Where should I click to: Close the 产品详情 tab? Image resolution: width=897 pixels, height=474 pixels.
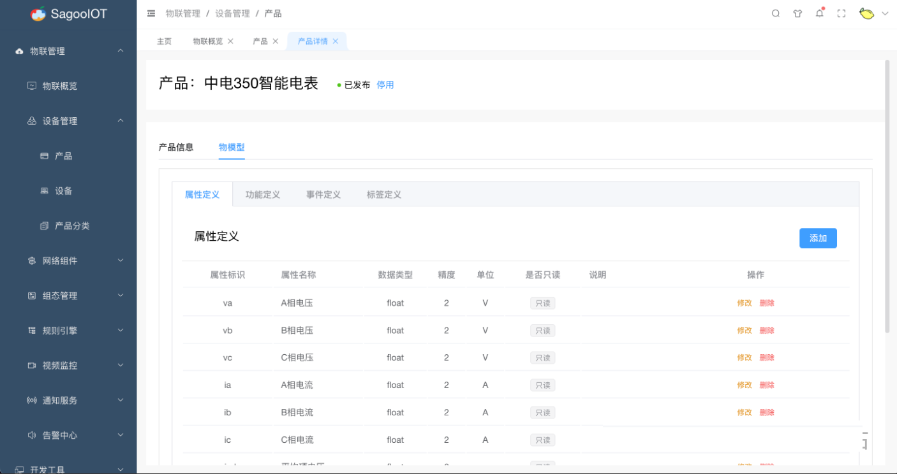(x=336, y=41)
